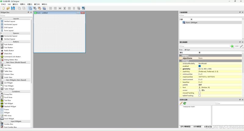Viewport: 244px width, 131px height.
Task: Click the Open Form folder icon
Action: click(x=8, y=8)
